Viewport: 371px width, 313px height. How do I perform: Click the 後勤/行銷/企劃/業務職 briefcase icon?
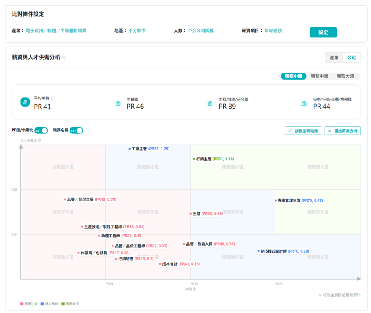[304, 103]
